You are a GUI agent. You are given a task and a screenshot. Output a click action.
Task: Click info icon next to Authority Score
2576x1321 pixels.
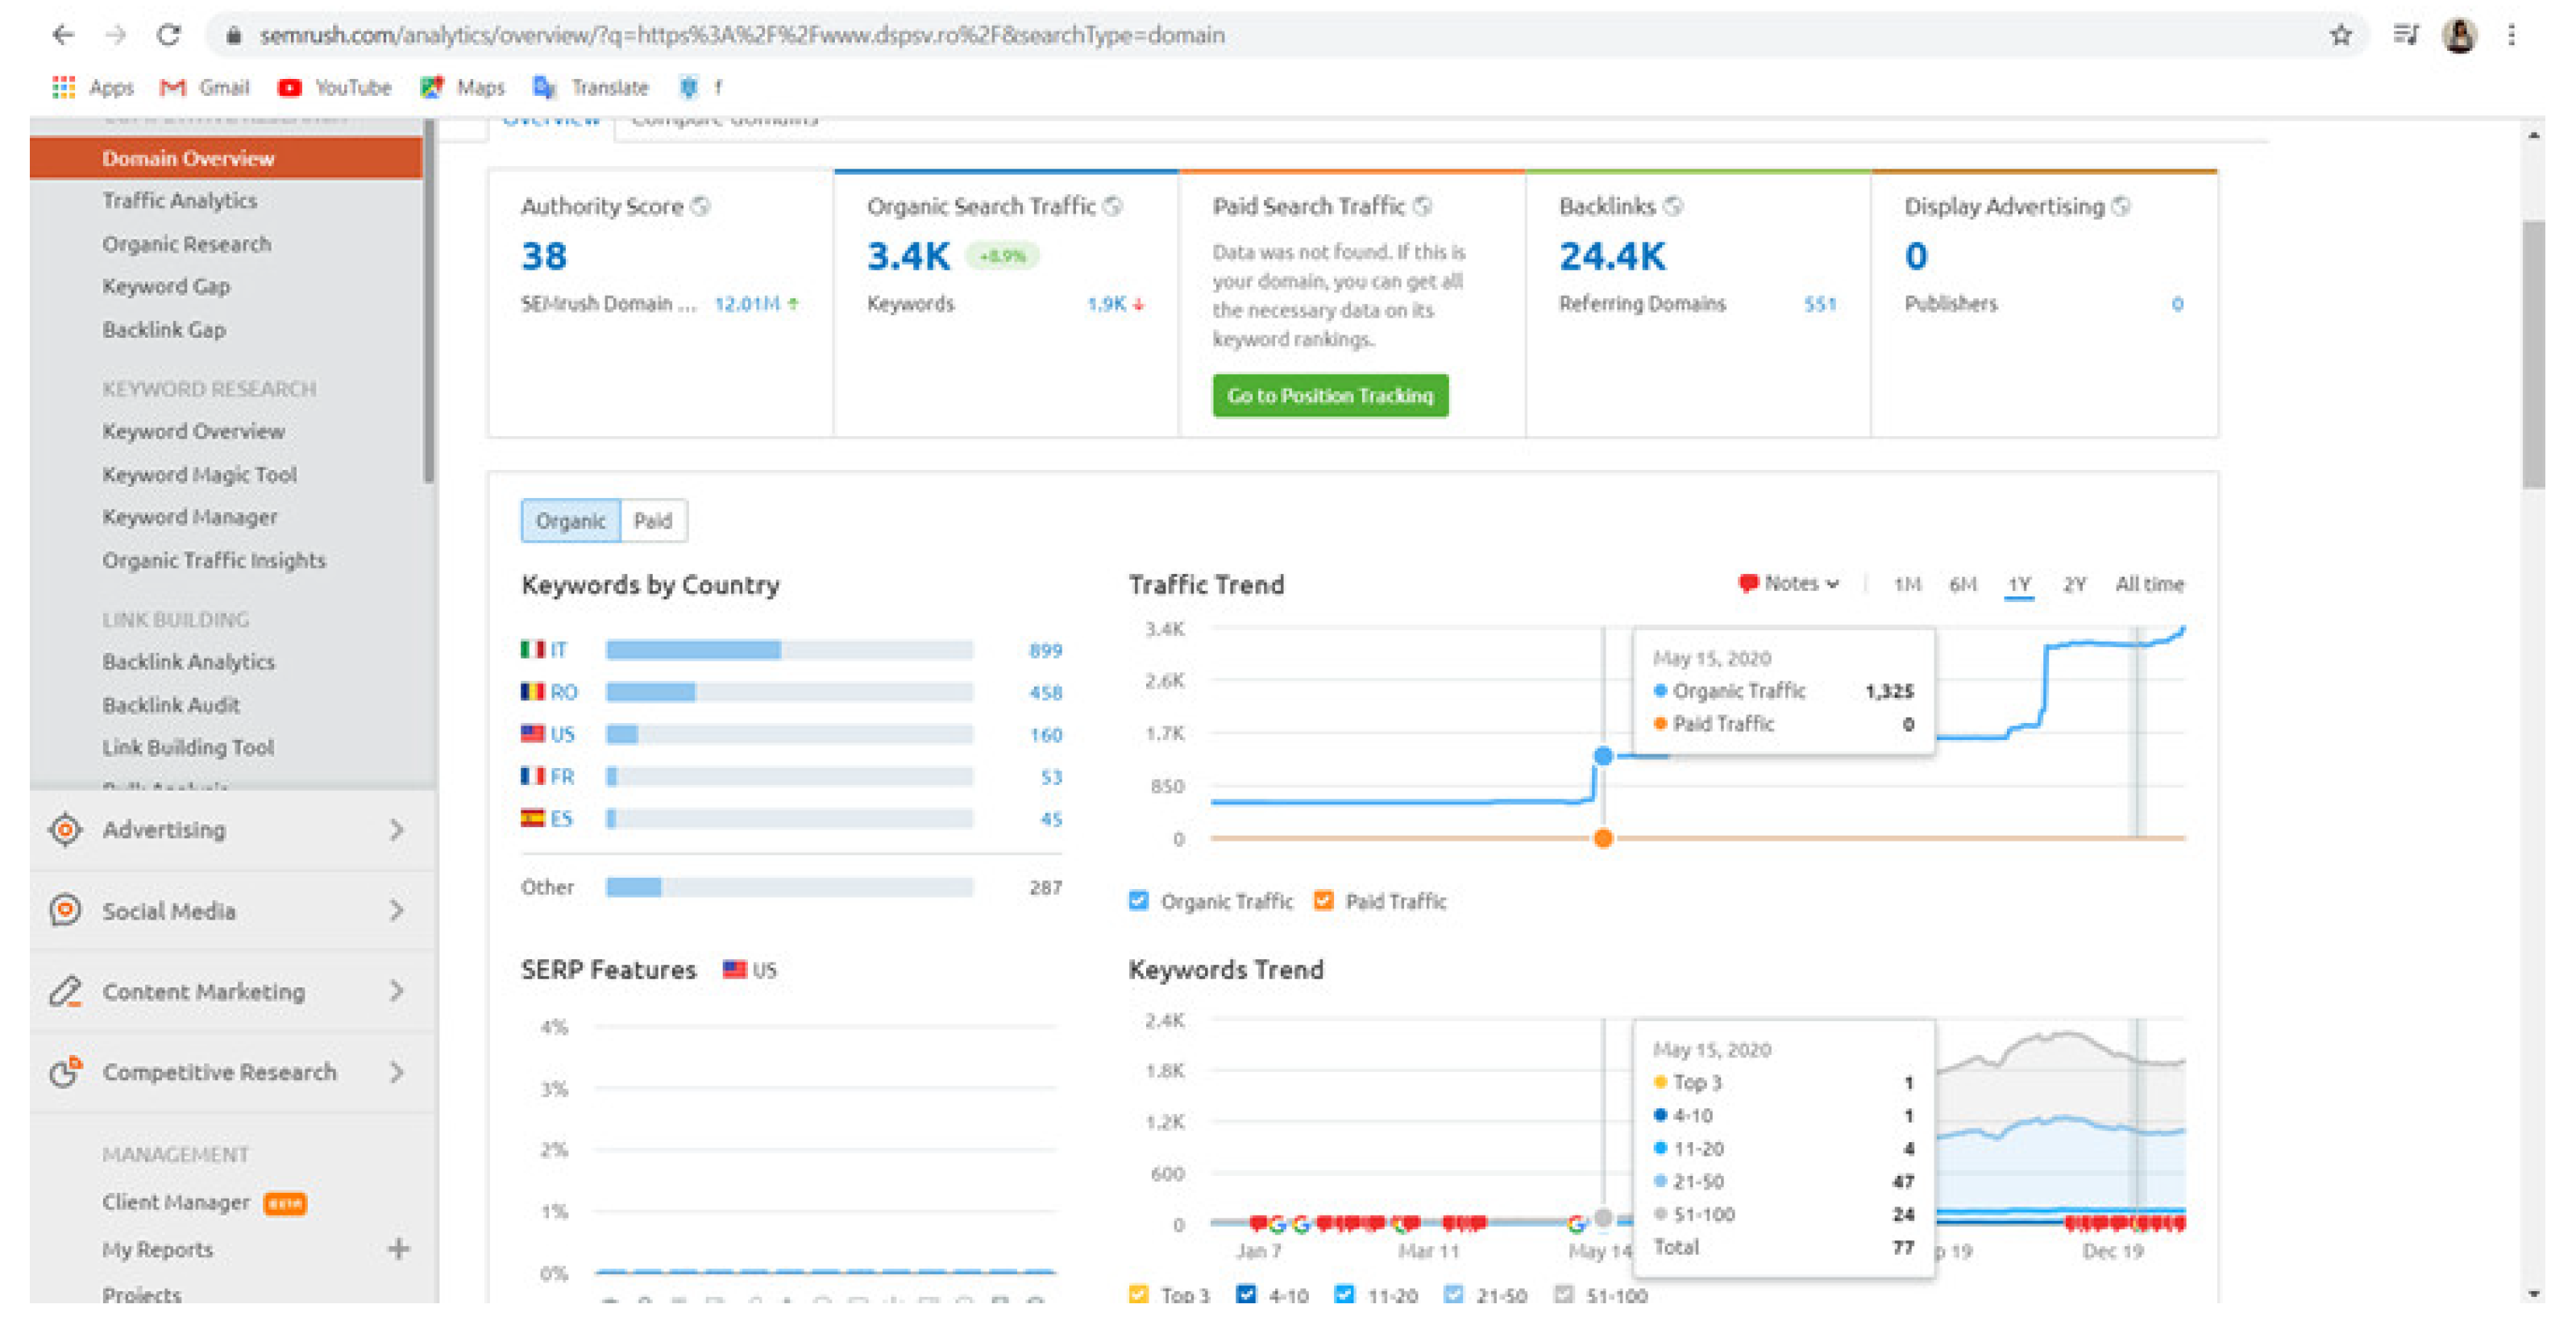coord(701,206)
